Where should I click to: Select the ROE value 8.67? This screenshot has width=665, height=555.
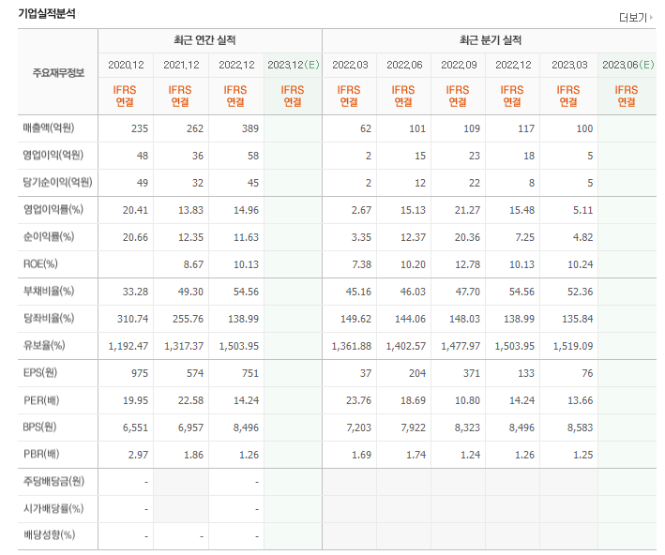click(x=193, y=264)
